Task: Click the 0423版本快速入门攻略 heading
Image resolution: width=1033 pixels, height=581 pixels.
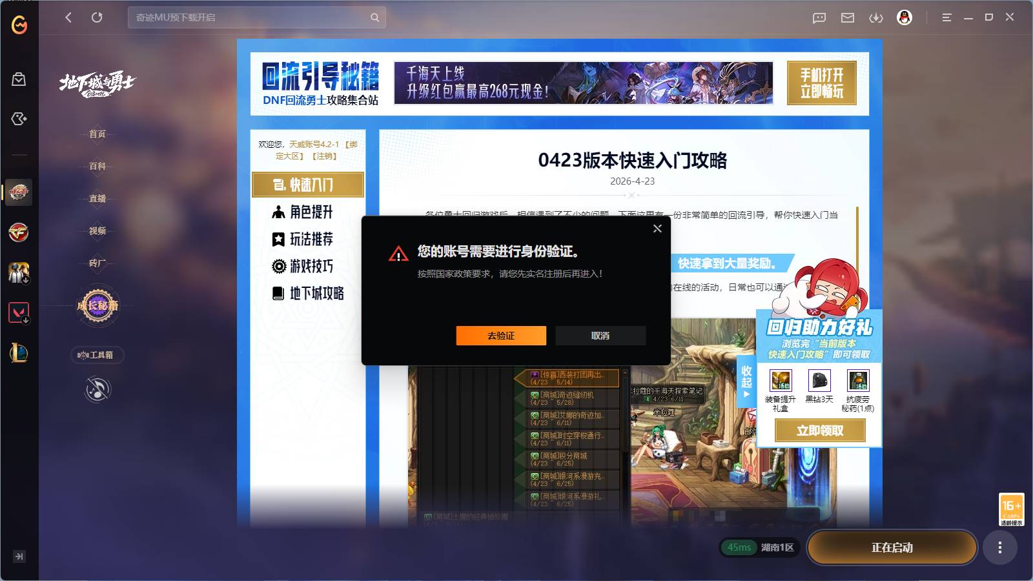Action: point(633,160)
